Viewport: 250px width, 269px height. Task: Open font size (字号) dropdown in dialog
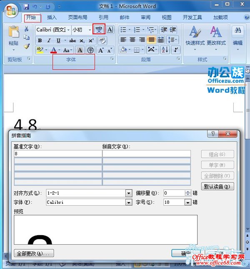188,203
